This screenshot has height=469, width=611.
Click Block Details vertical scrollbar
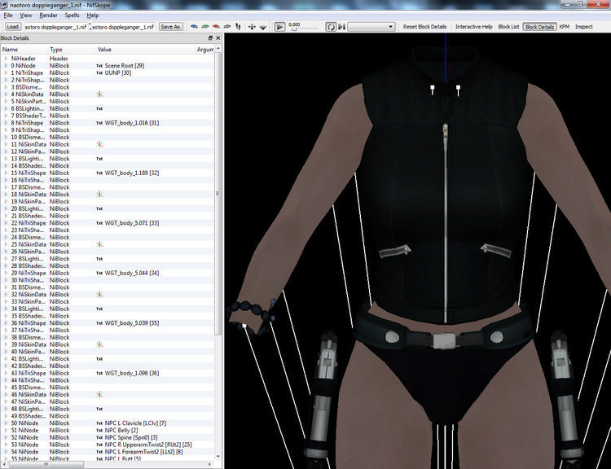pos(218,194)
